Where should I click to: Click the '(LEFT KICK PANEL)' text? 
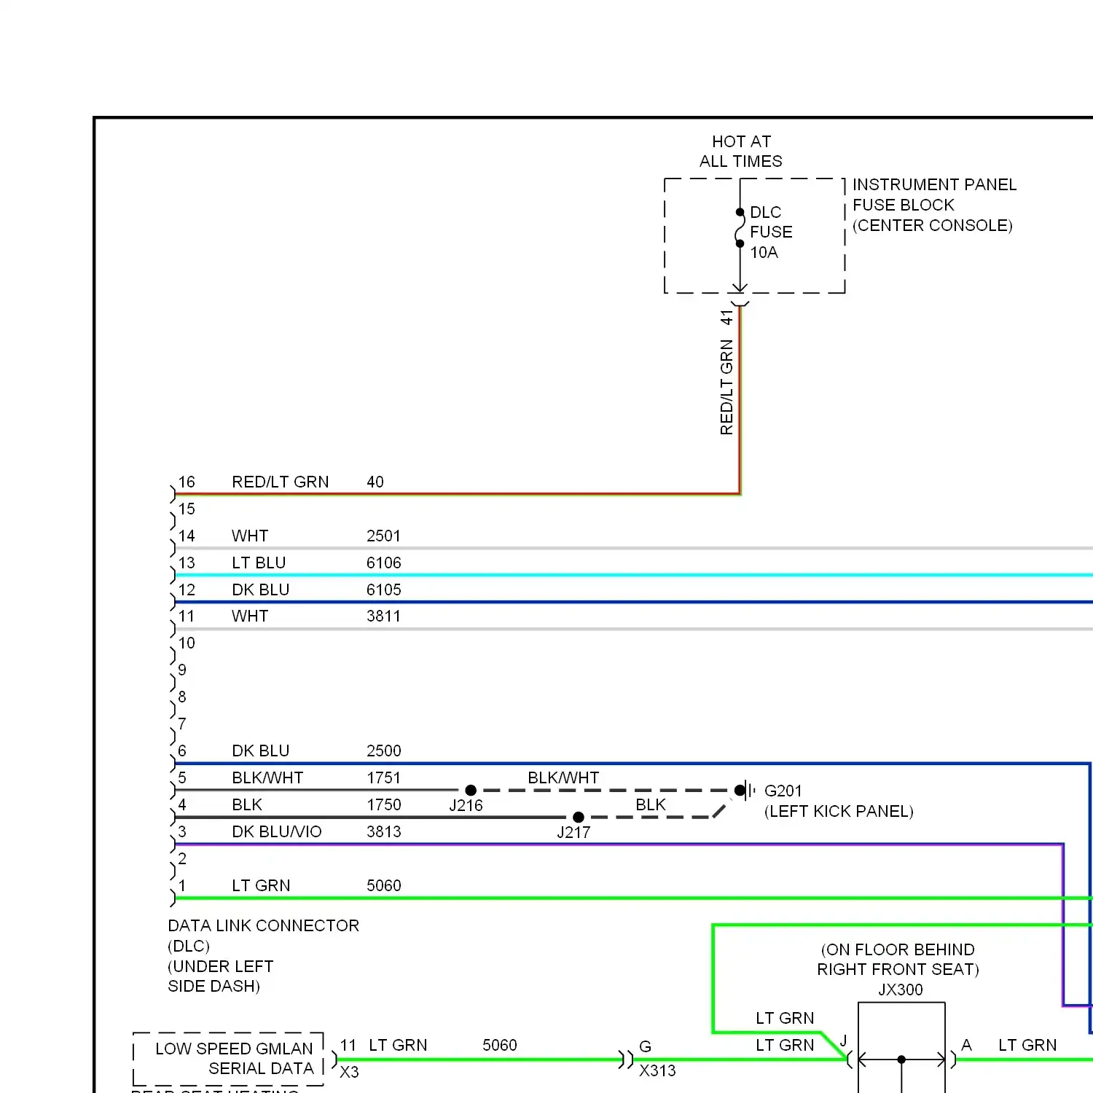tap(838, 811)
